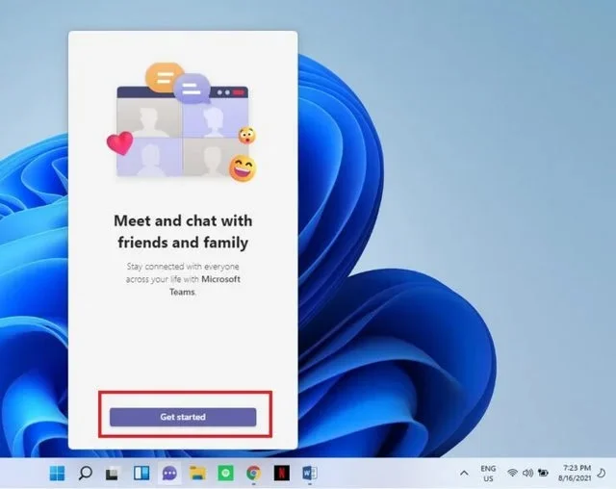Screen dimensions: 616x489
Task: Open Task View on taskbar
Action: pyautogui.click(x=114, y=473)
